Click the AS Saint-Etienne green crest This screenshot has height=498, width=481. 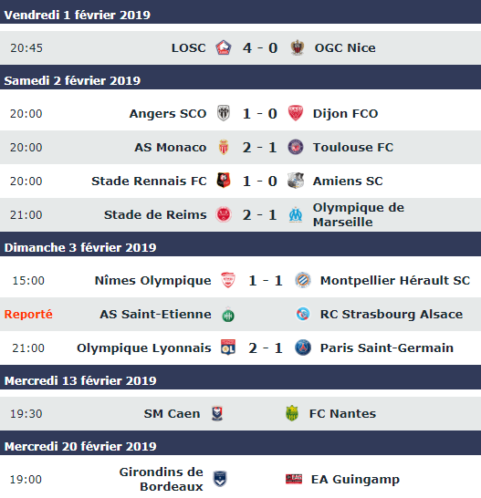click(228, 315)
